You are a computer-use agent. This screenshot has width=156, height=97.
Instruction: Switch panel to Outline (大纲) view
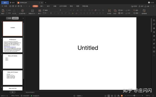click(x=9, y=18)
